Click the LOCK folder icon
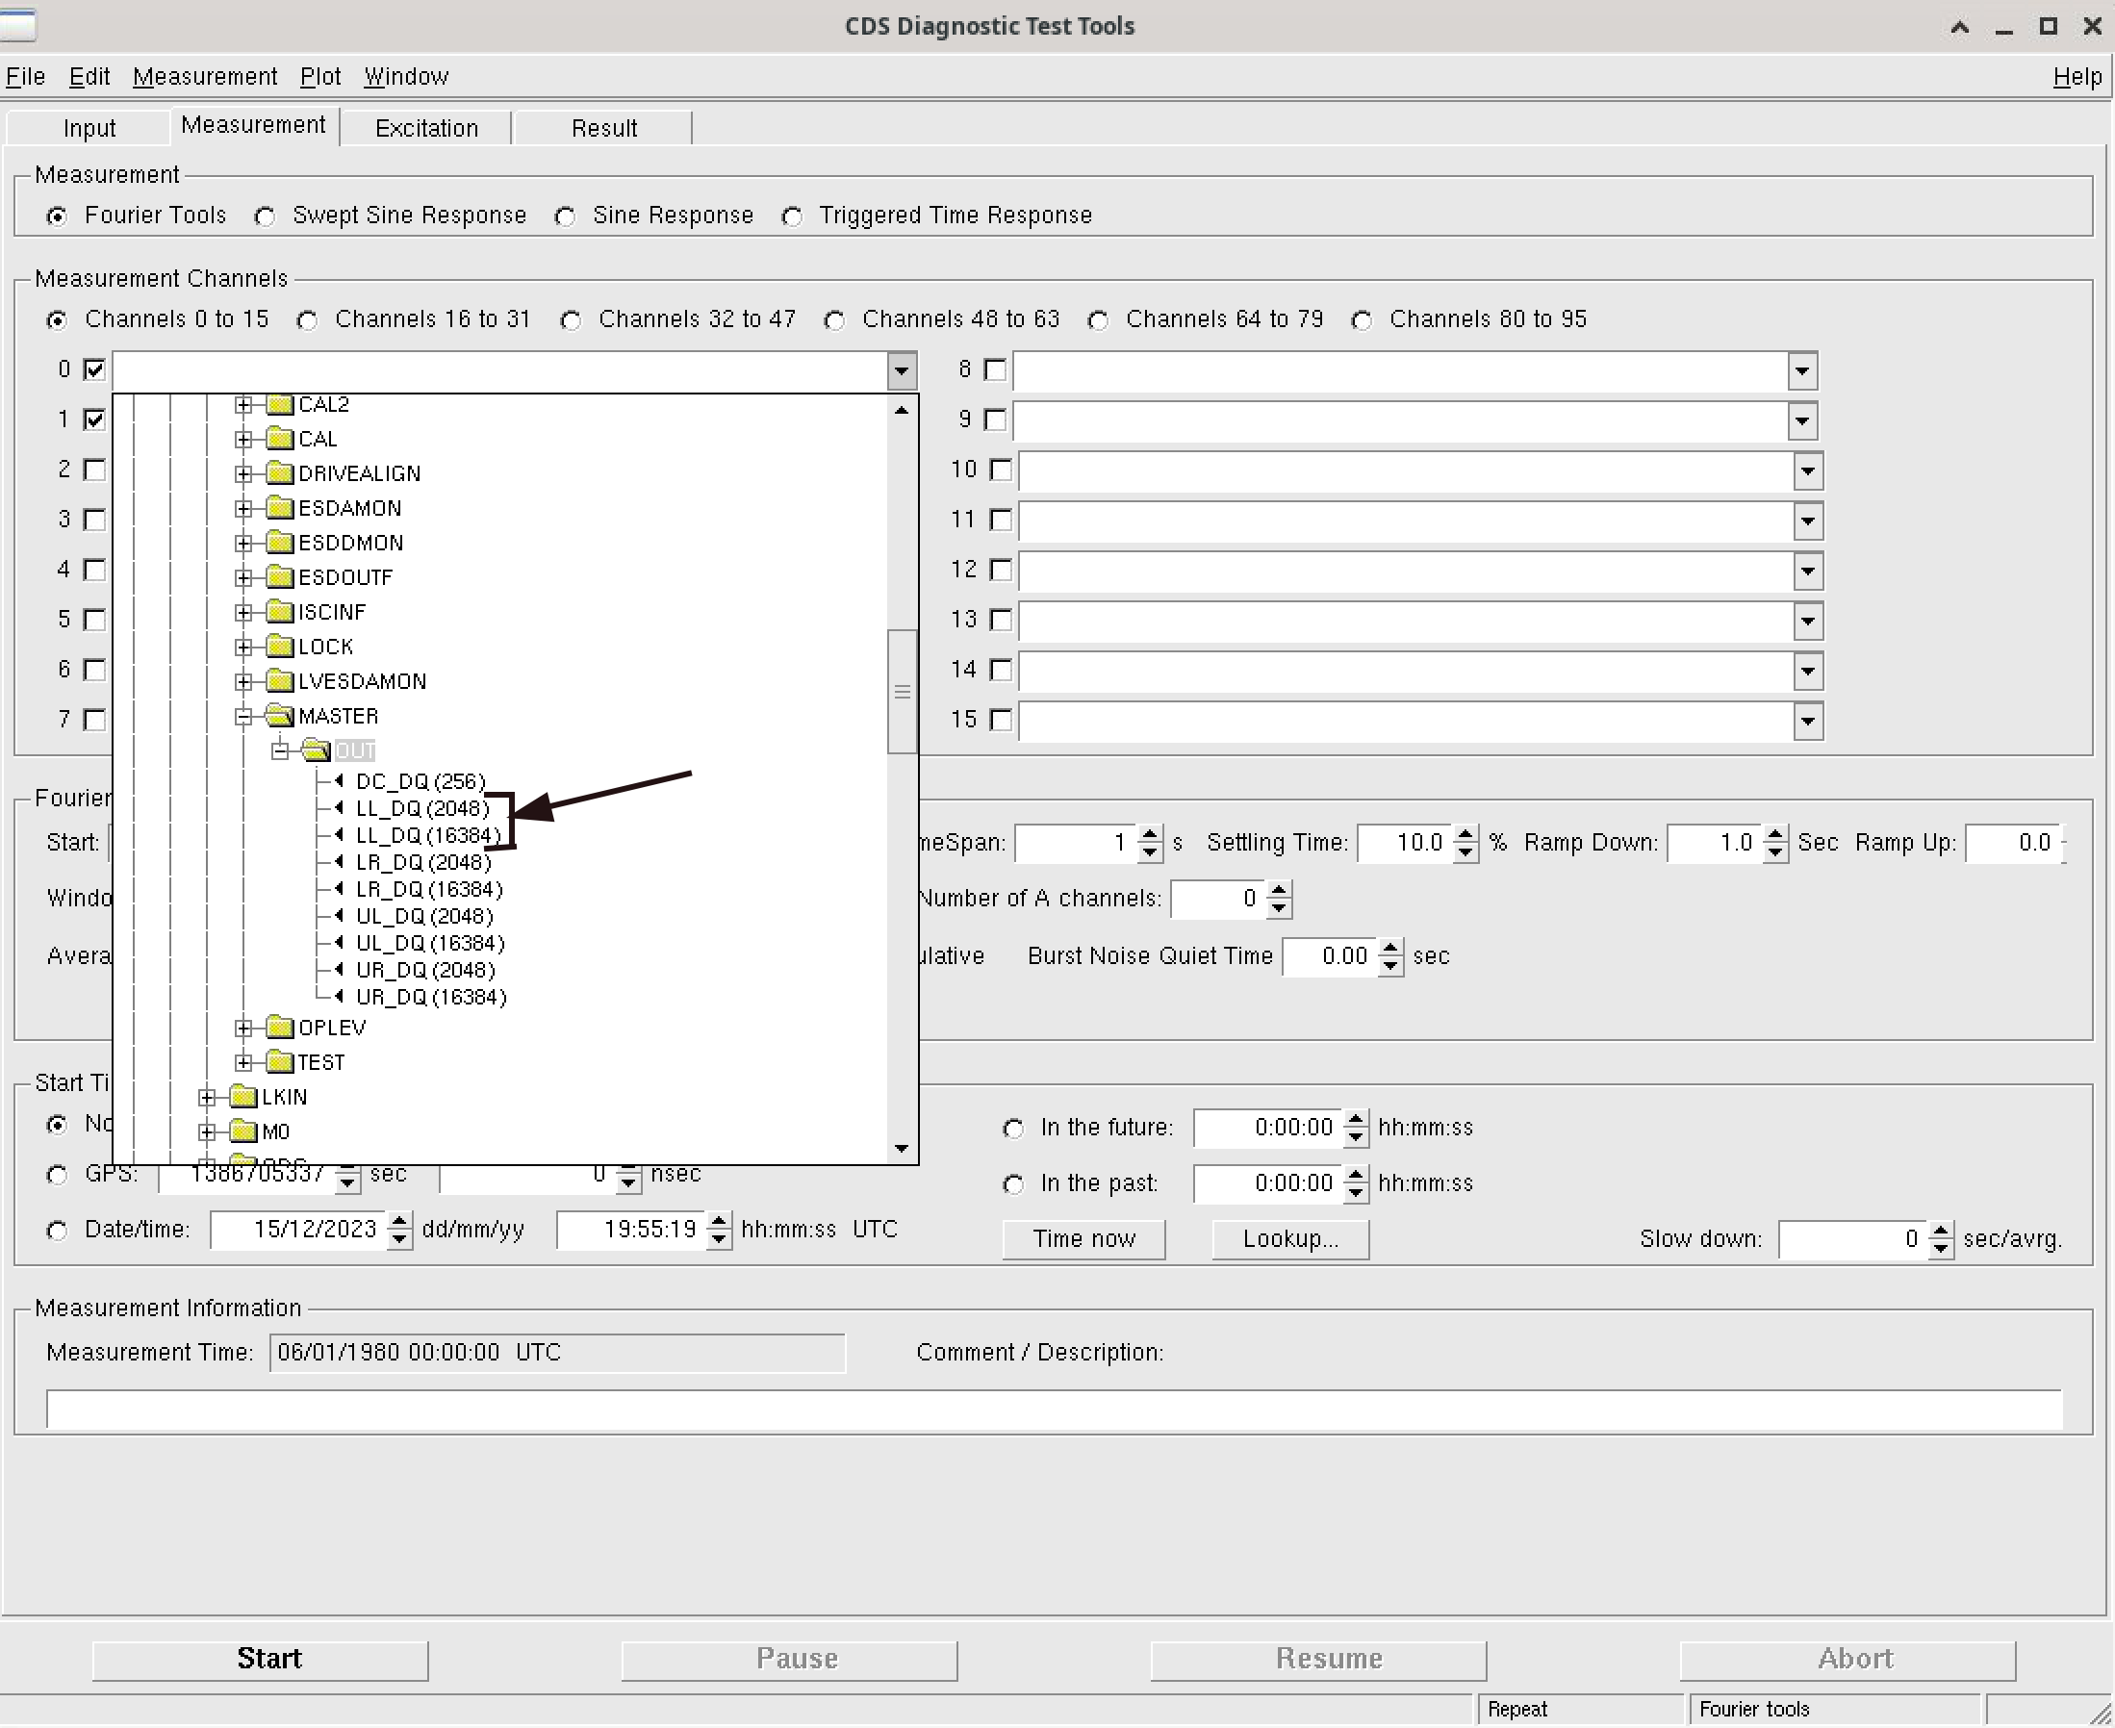Image resolution: width=2115 pixels, height=1728 pixels. 280,647
